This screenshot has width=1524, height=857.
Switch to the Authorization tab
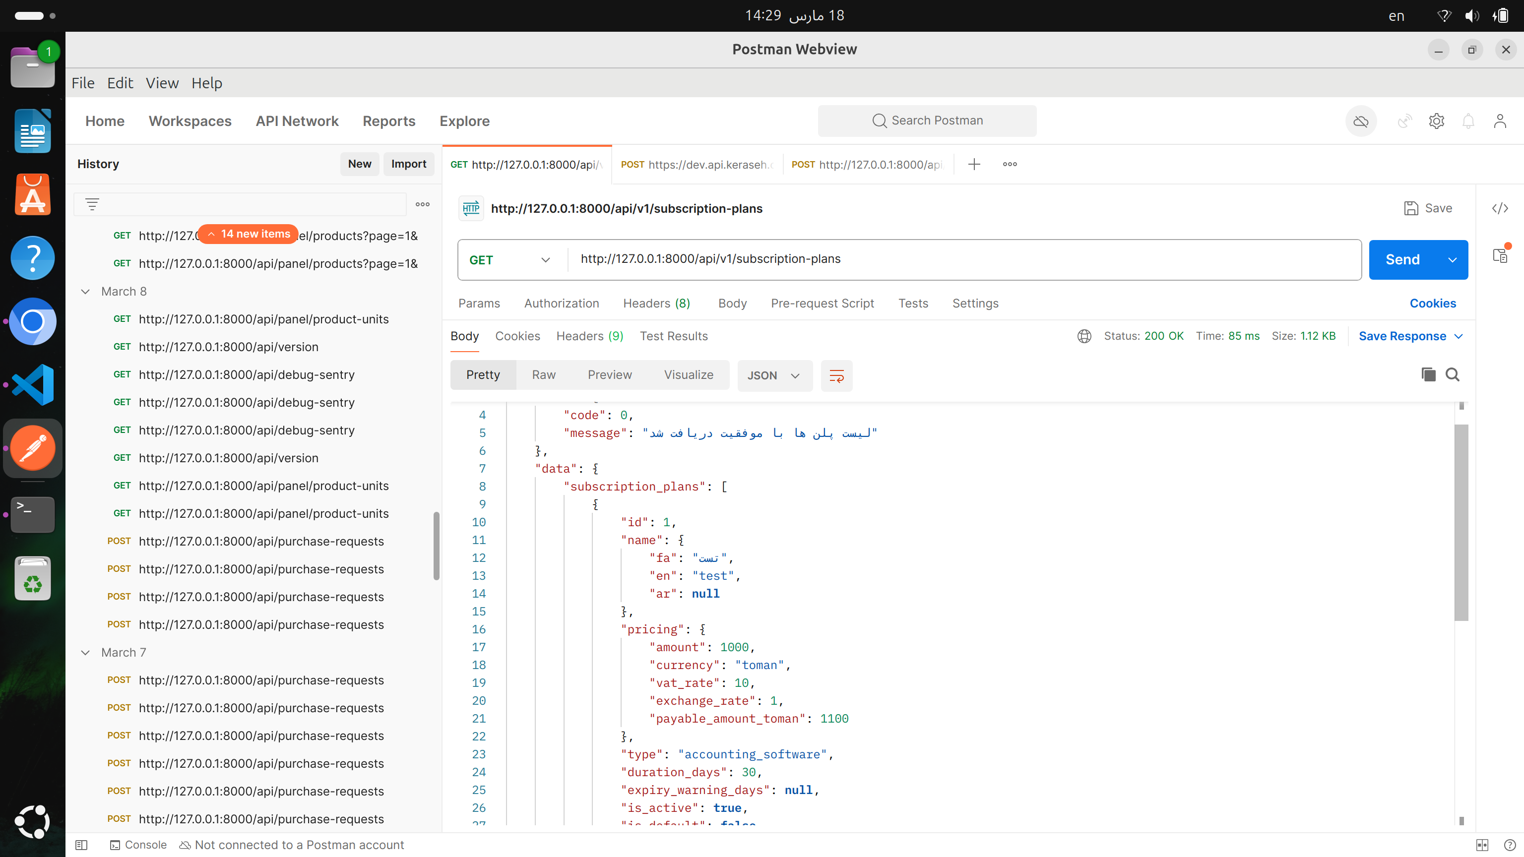tap(562, 304)
